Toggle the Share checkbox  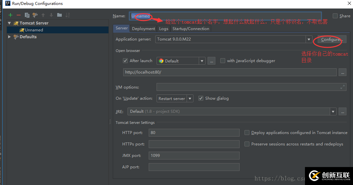[x=335, y=16]
